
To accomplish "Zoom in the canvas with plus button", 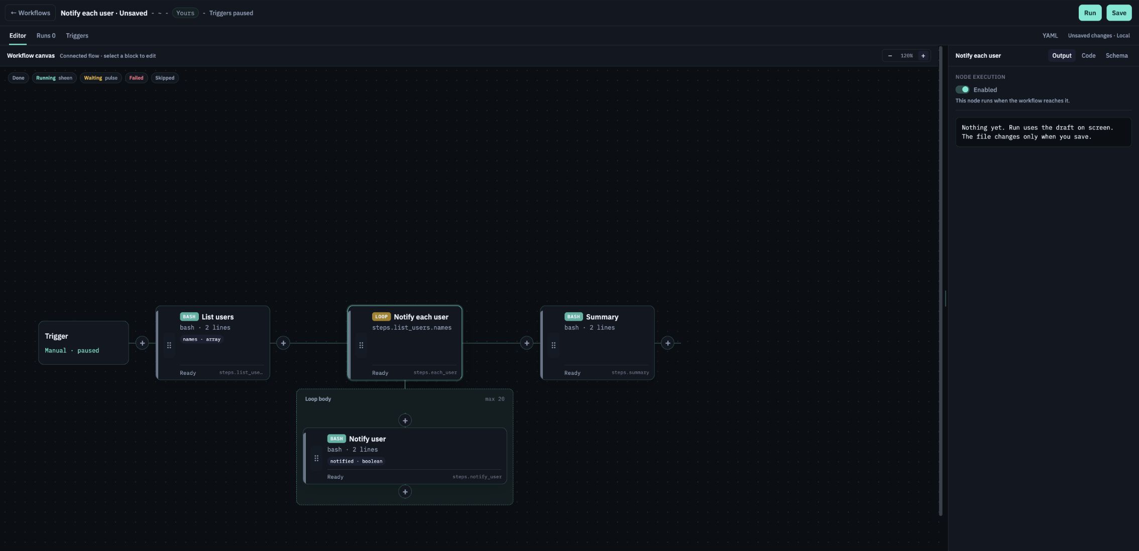I will click(923, 56).
